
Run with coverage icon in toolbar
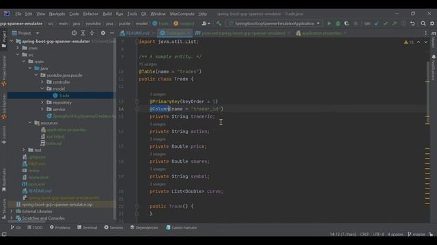(346, 24)
